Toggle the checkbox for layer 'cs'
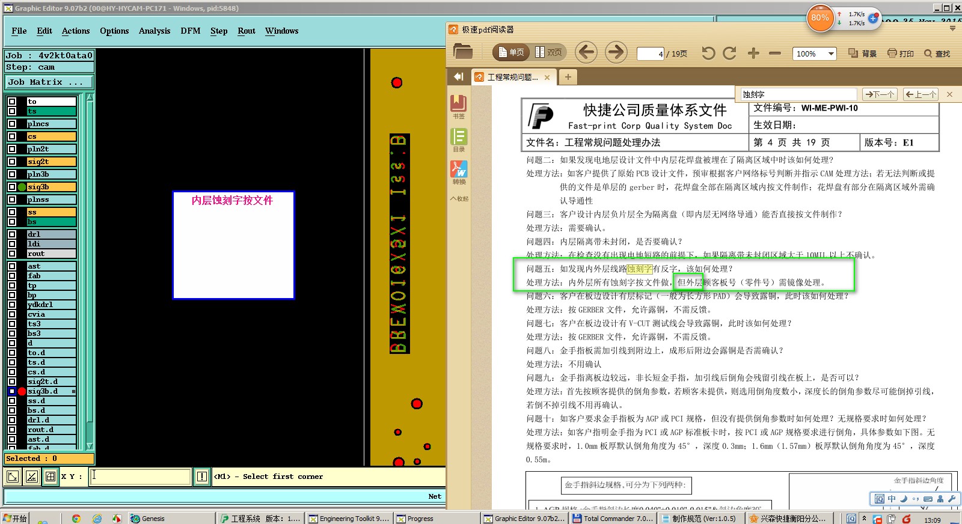The image size is (962, 524). [12, 136]
